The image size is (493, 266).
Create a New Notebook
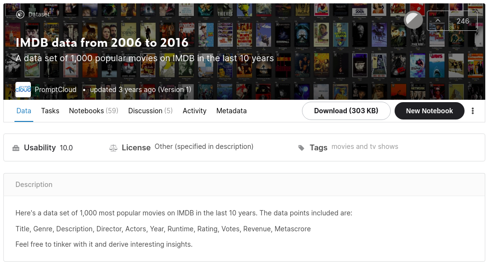pos(429,111)
